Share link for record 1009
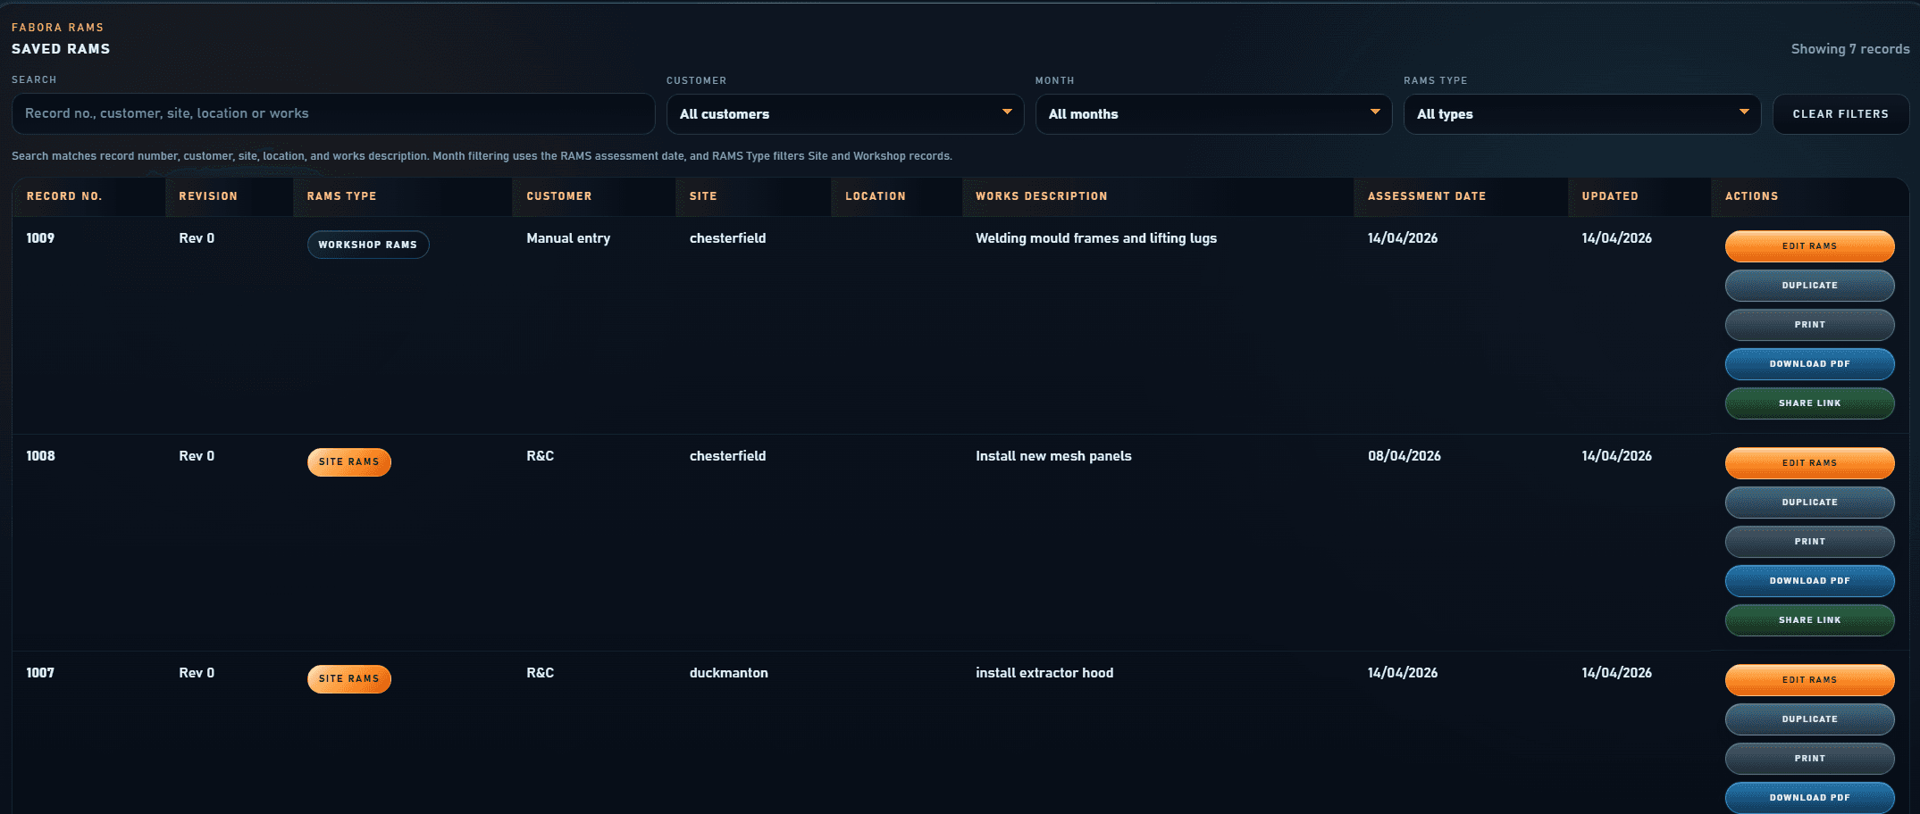1920x814 pixels. coord(1809,403)
